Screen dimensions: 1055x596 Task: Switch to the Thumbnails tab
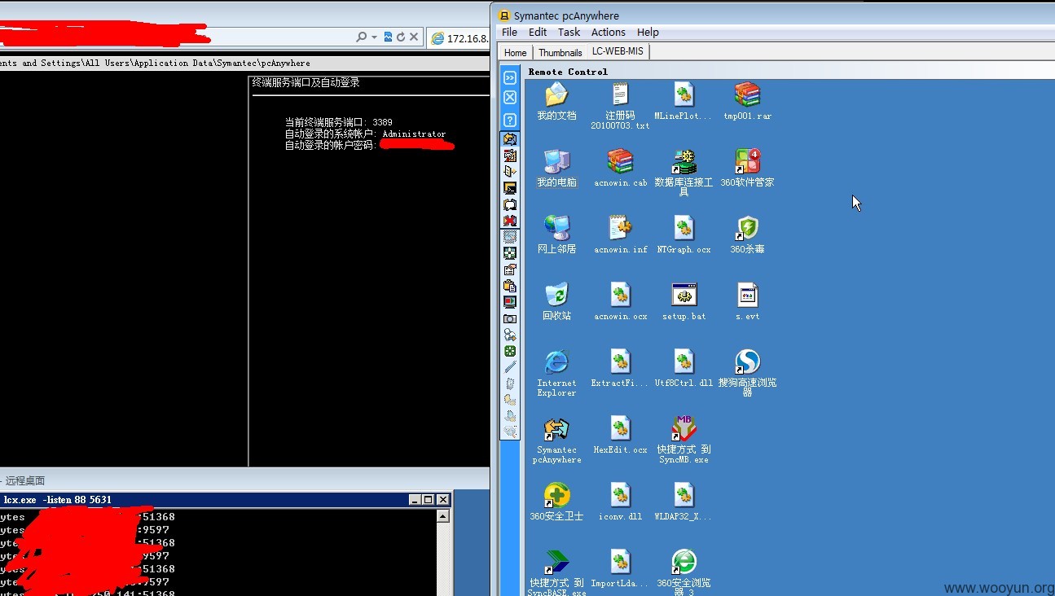[x=560, y=52]
